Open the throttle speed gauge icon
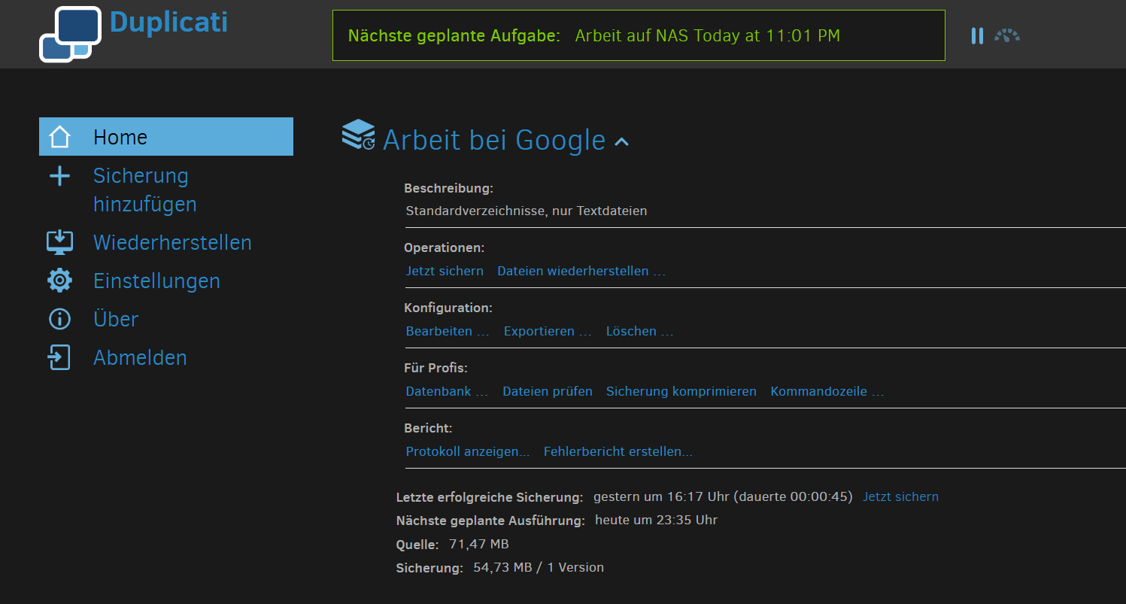The width and height of the screenshot is (1126, 604). click(1007, 35)
